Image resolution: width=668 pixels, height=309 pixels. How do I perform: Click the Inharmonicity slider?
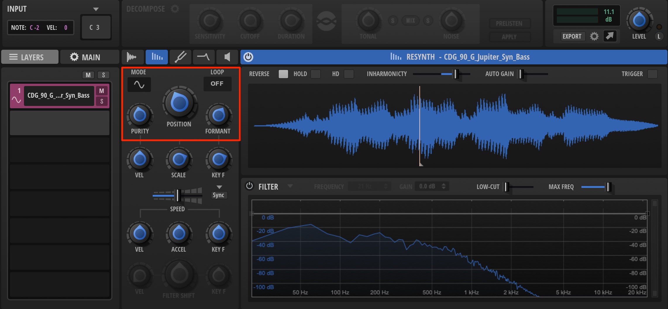click(442, 74)
